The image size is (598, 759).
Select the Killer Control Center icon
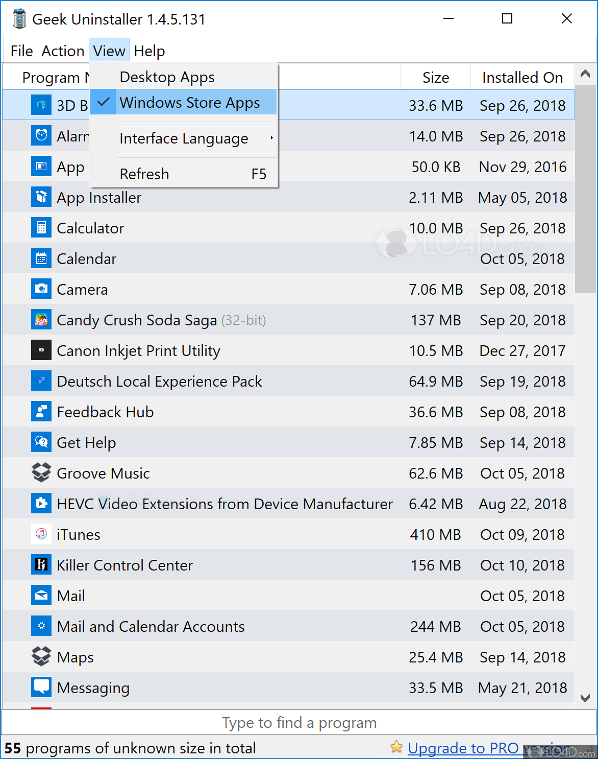coord(41,565)
